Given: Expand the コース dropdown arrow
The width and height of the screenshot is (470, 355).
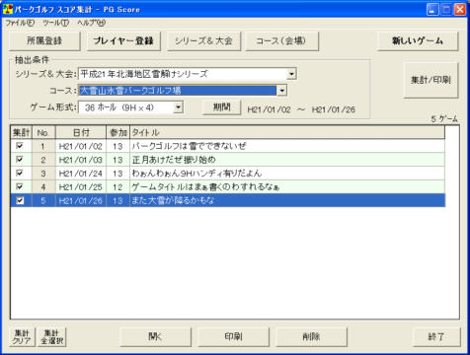Looking at the screenshot, I should click(x=281, y=91).
